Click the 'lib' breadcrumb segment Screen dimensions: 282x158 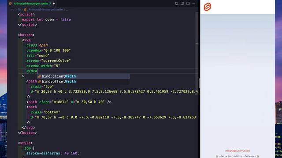click(x=19, y=10)
